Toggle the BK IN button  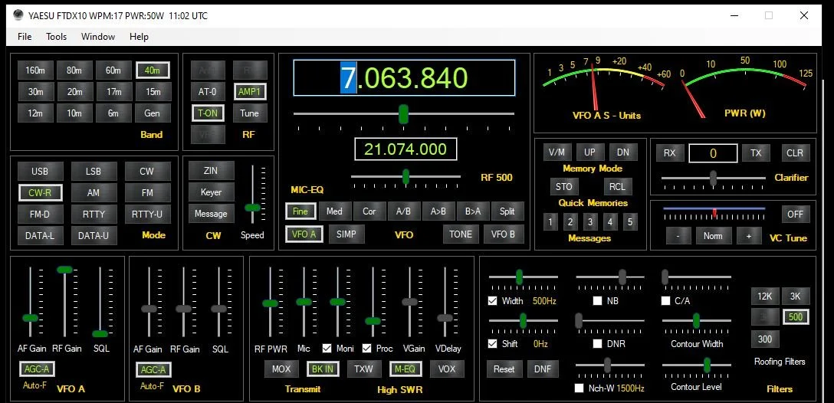[323, 369]
